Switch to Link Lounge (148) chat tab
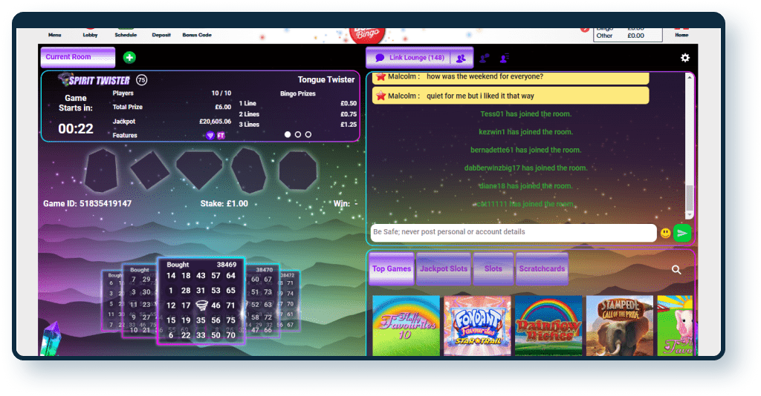The image size is (761, 396). tap(409, 58)
